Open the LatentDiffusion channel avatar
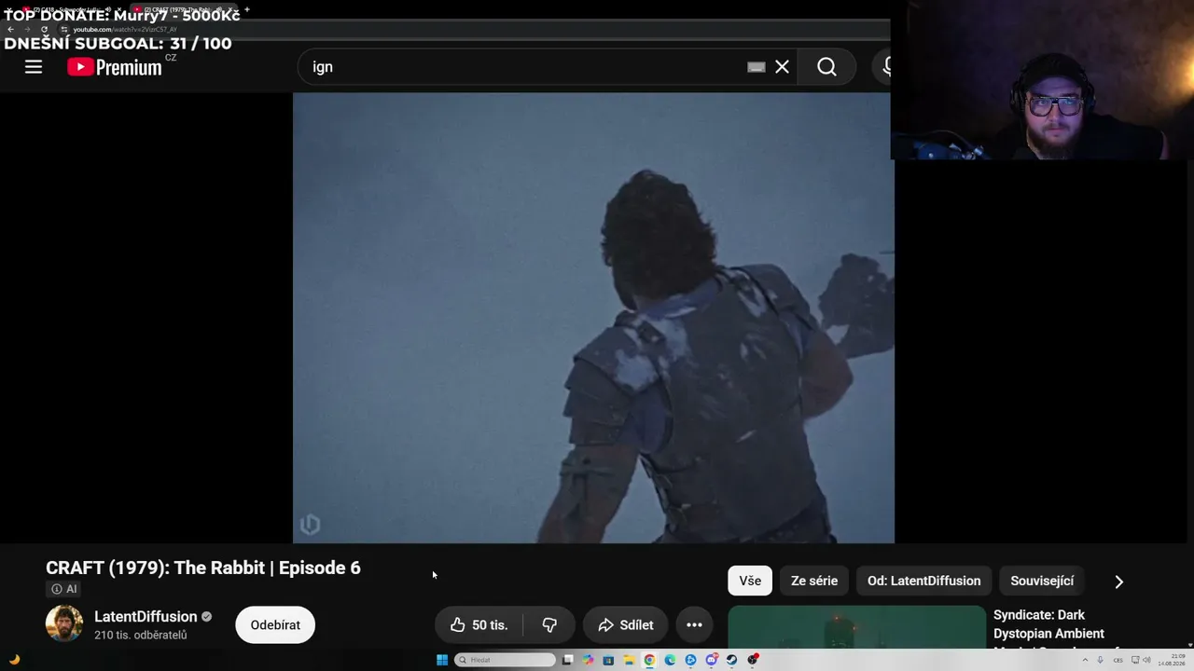Image resolution: width=1194 pixels, height=671 pixels. (64, 624)
